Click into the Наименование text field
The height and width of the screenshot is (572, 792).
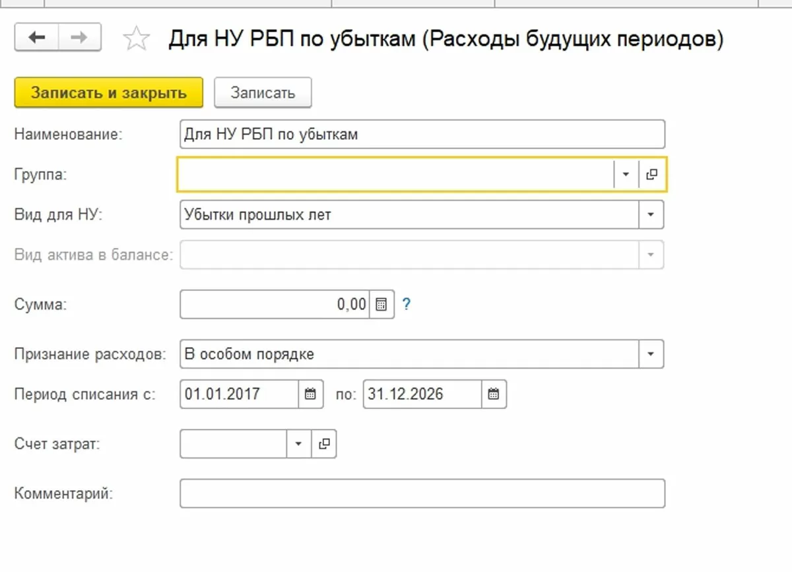coord(422,135)
